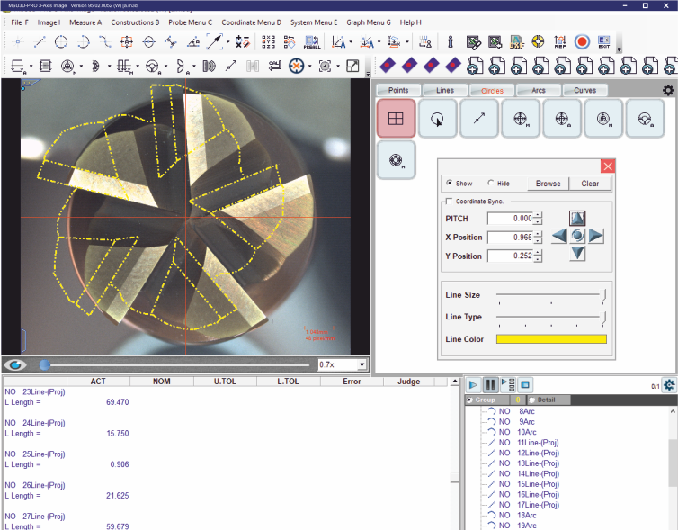
Task: Open the 0.7x zoom level dropdown
Action: [x=362, y=364]
